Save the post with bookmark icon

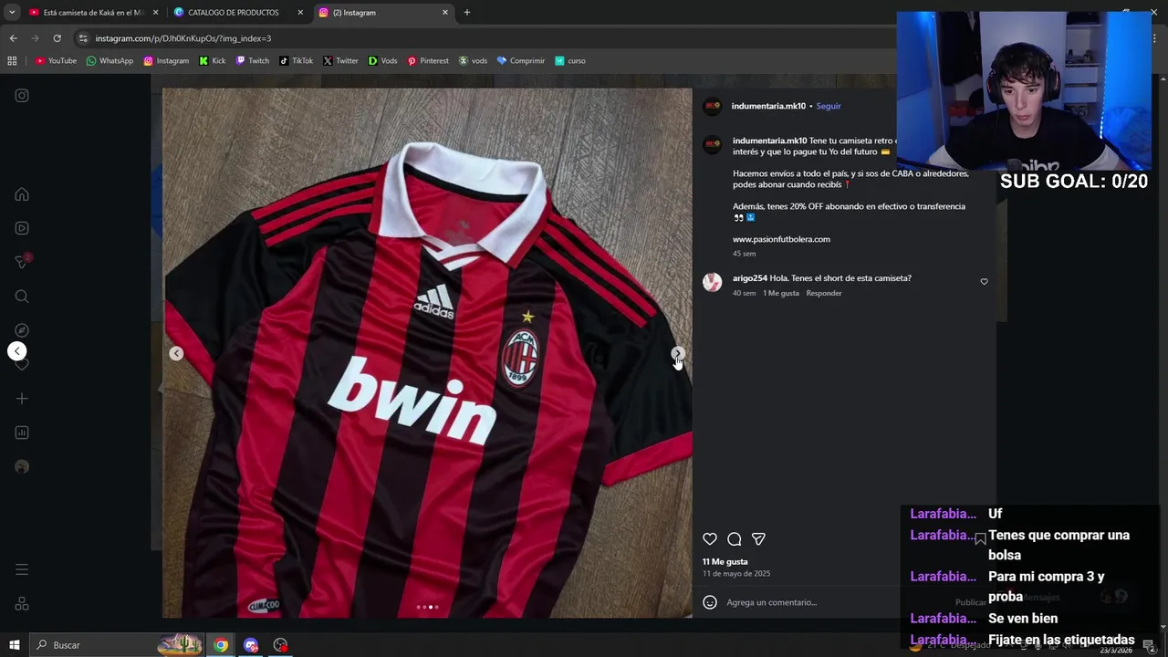(x=980, y=539)
